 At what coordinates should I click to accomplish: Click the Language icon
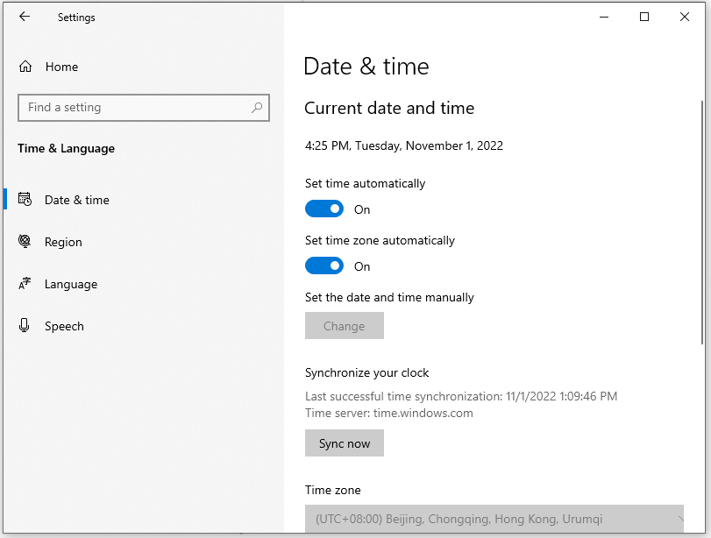(25, 284)
